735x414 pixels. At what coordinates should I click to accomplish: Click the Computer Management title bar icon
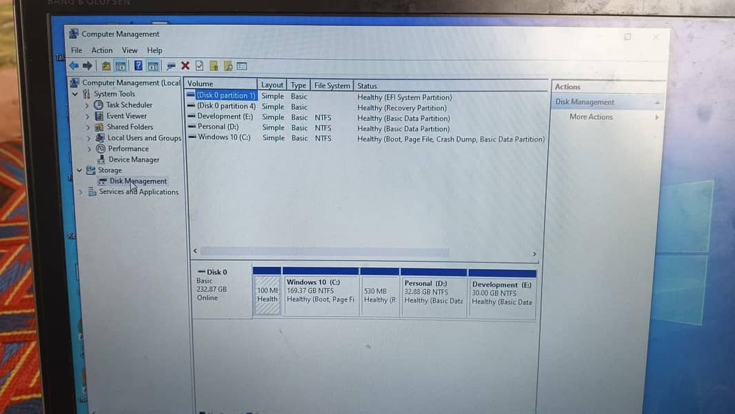[74, 34]
